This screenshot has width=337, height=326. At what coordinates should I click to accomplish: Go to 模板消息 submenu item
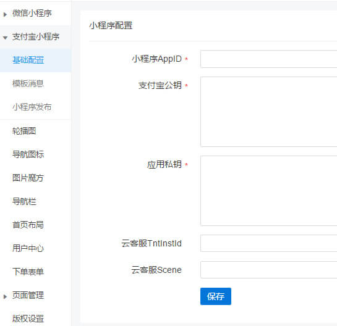[28, 83]
